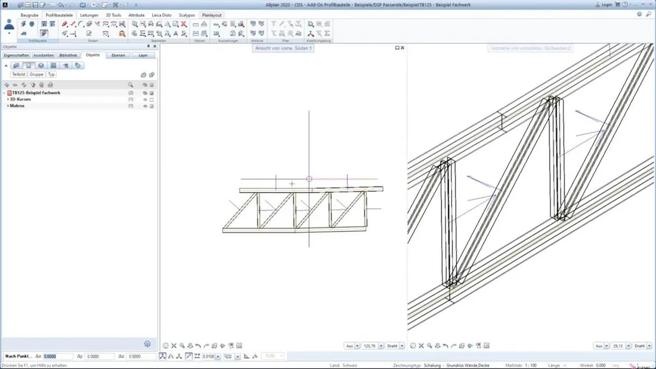This screenshot has height=369, width=656.
Task: Toggle visibility for TB125-Beispiel Fachwerk
Action: point(145,93)
